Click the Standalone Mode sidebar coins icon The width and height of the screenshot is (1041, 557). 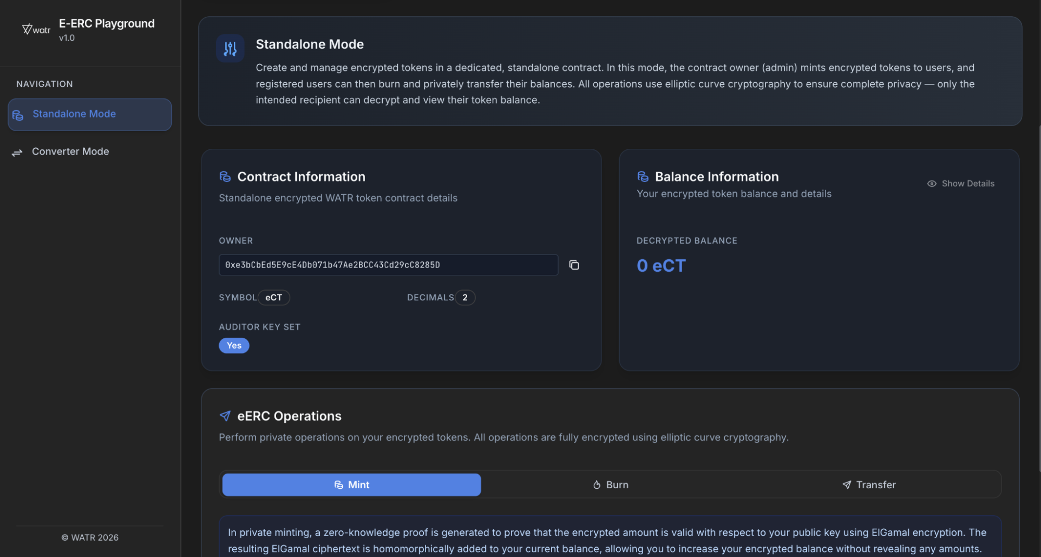(x=18, y=115)
